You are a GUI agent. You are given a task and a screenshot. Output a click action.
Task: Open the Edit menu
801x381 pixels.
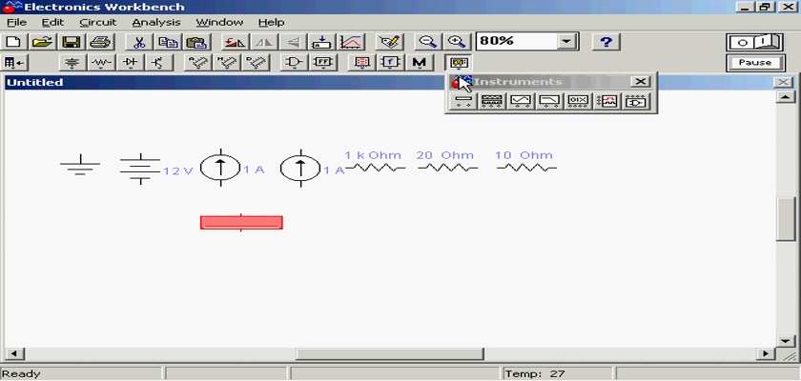tap(52, 23)
